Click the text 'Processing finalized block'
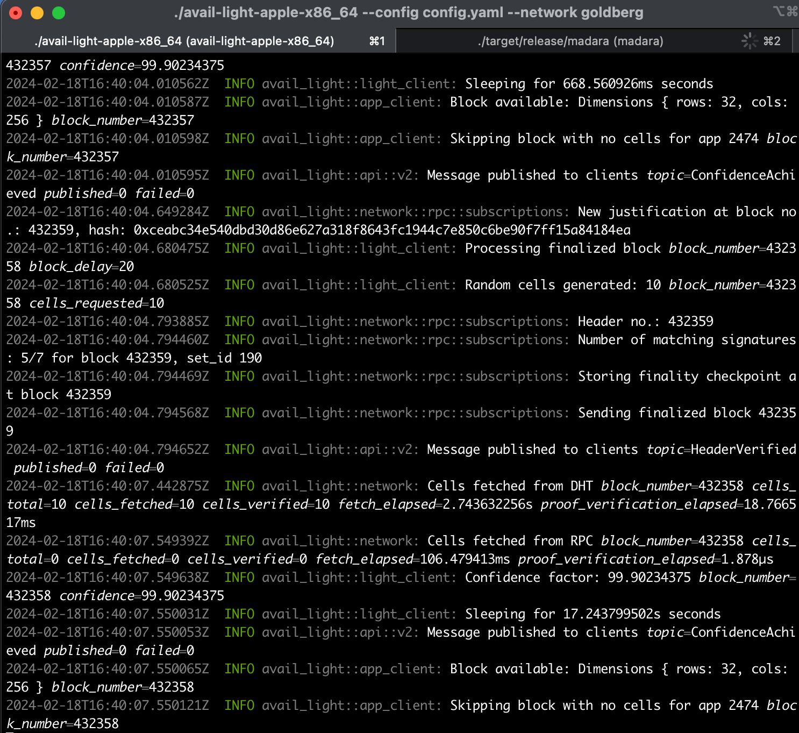The width and height of the screenshot is (799, 733). (x=562, y=248)
